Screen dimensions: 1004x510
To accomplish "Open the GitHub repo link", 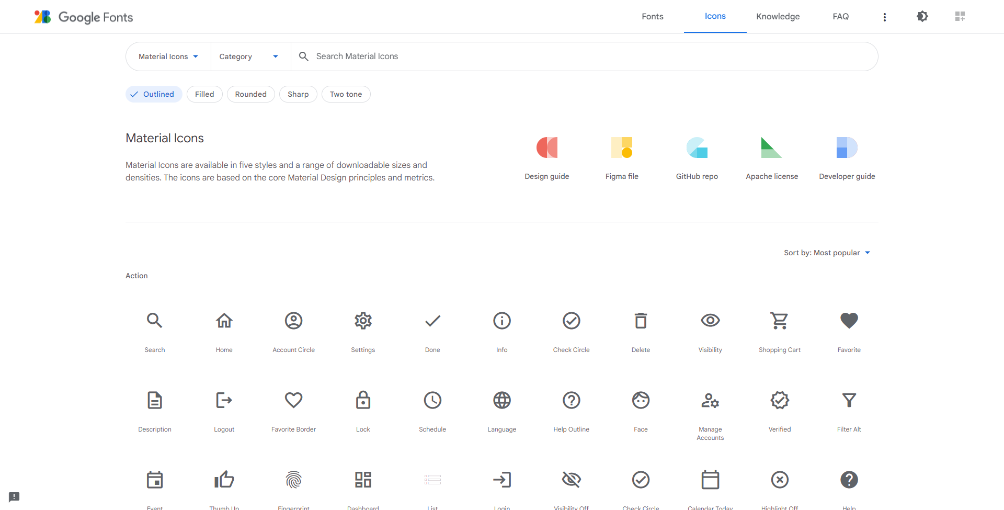I will [697, 158].
